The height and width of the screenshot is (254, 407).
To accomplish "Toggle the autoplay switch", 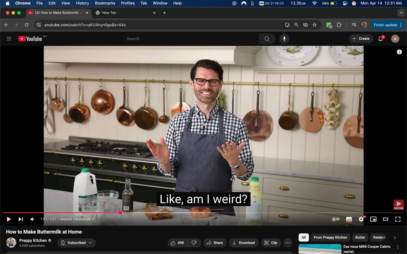I will 336,219.
